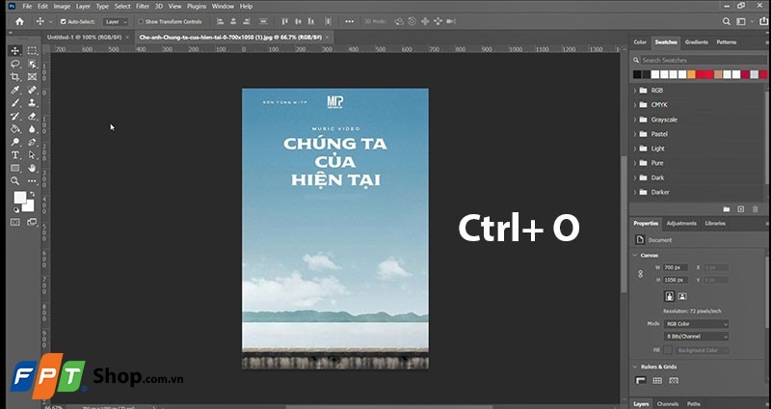
Task: Open the Plugins menu
Action: (x=197, y=7)
